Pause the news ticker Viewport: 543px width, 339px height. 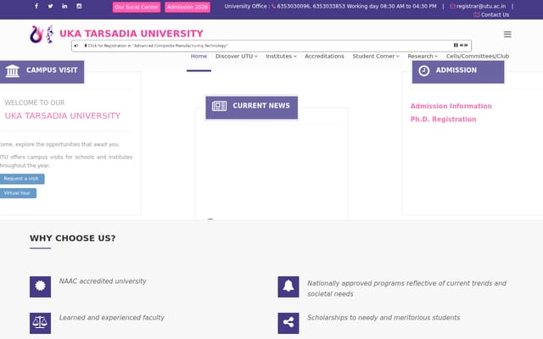(x=456, y=45)
